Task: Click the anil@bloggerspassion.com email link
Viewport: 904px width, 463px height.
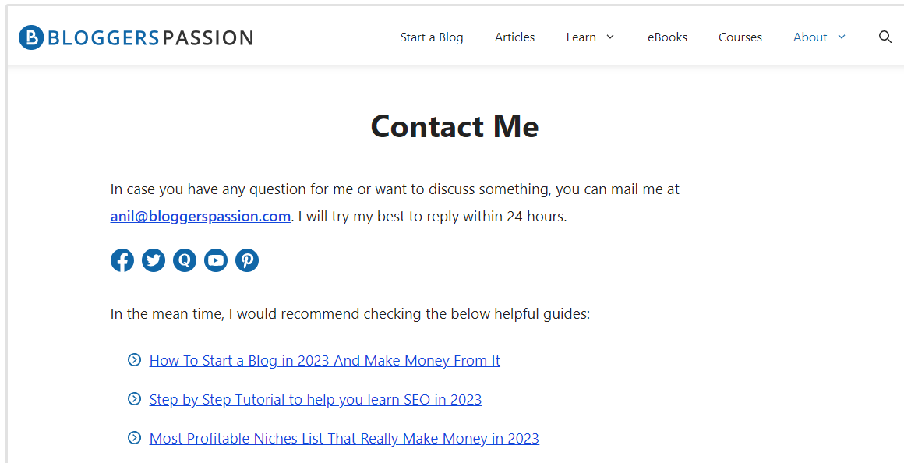Action: pyautogui.click(x=200, y=217)
